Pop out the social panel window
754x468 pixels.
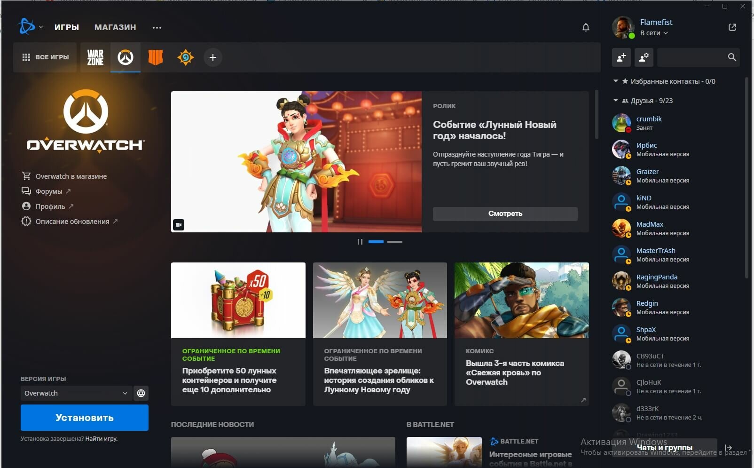[x=732, y=27]
